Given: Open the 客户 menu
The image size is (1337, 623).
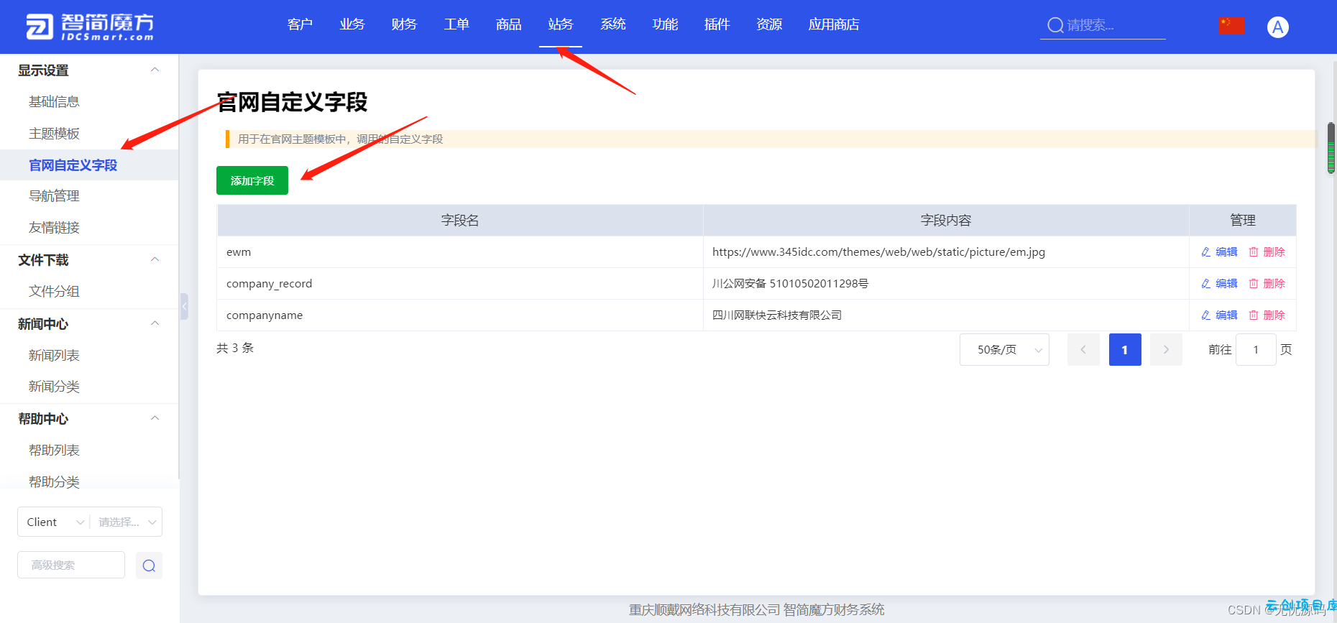Looking at the screenshot, I should [x=300, y=24].
